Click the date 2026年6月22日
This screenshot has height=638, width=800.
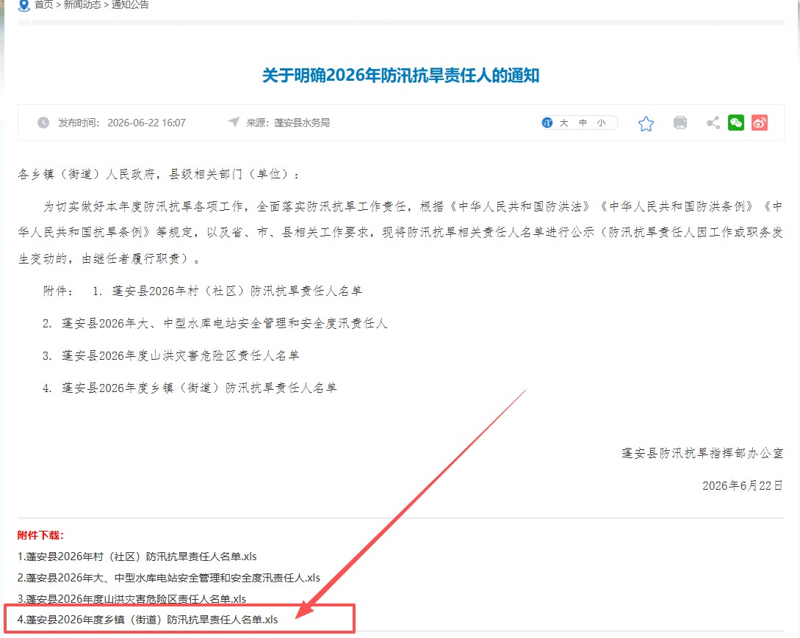pyautogui.click(x=743, y=485)
